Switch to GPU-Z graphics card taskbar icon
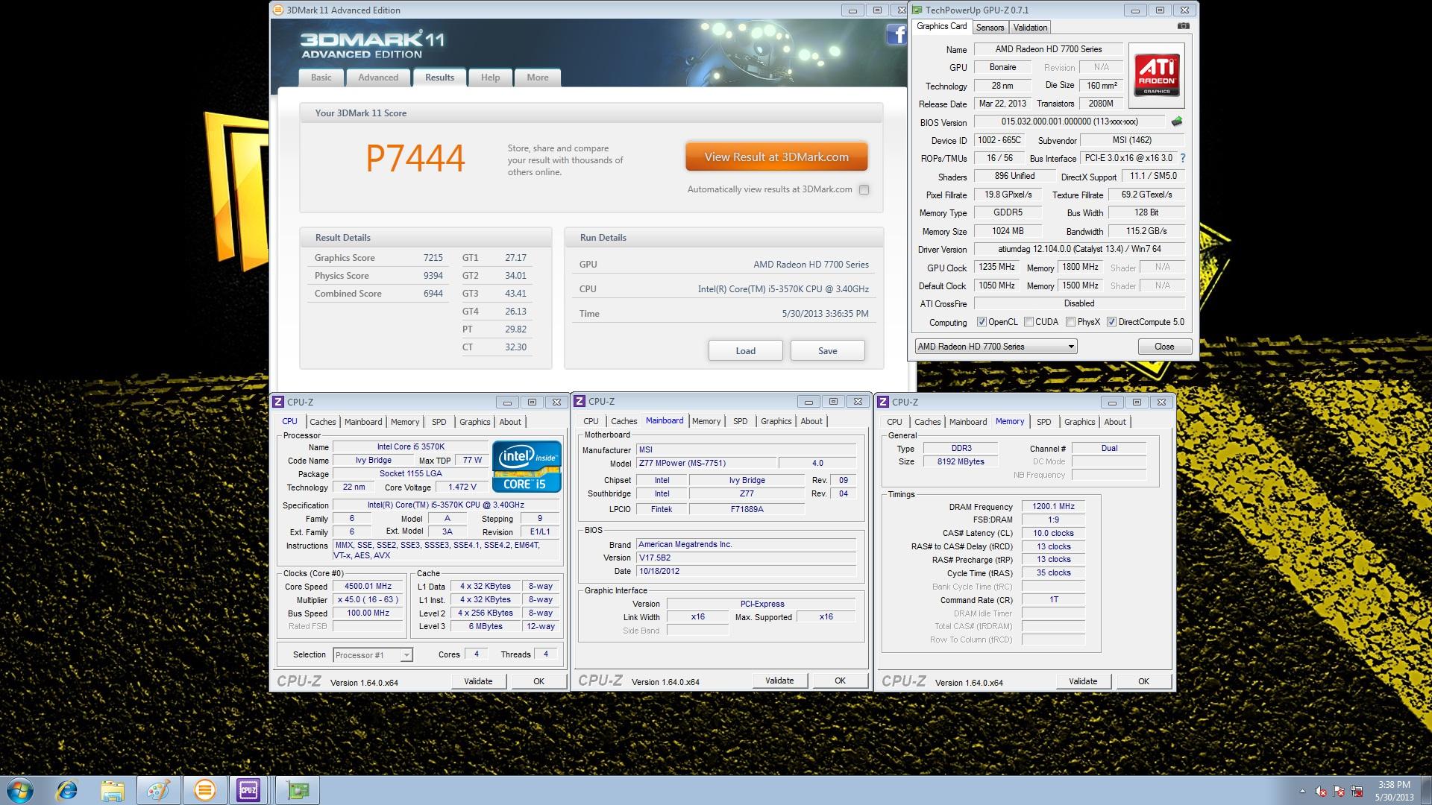 [298, 790]
